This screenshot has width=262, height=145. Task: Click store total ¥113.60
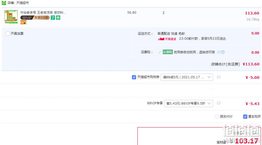tap(251, 64)
